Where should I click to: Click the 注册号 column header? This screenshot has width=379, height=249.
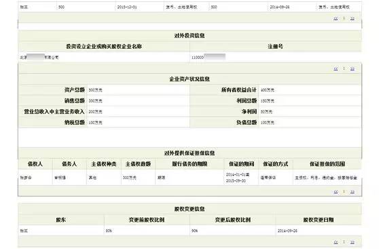(275, 46)
